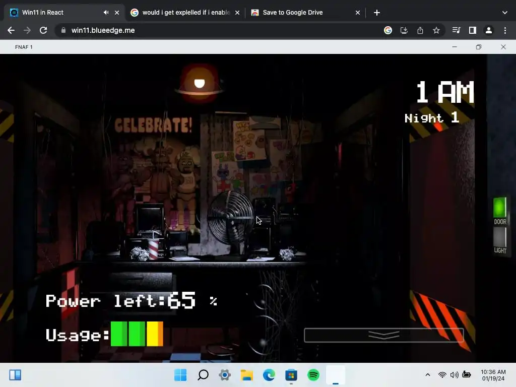Open Chrome three-dot menu
This screenshot has height=387, width=516.
point(505,30)
